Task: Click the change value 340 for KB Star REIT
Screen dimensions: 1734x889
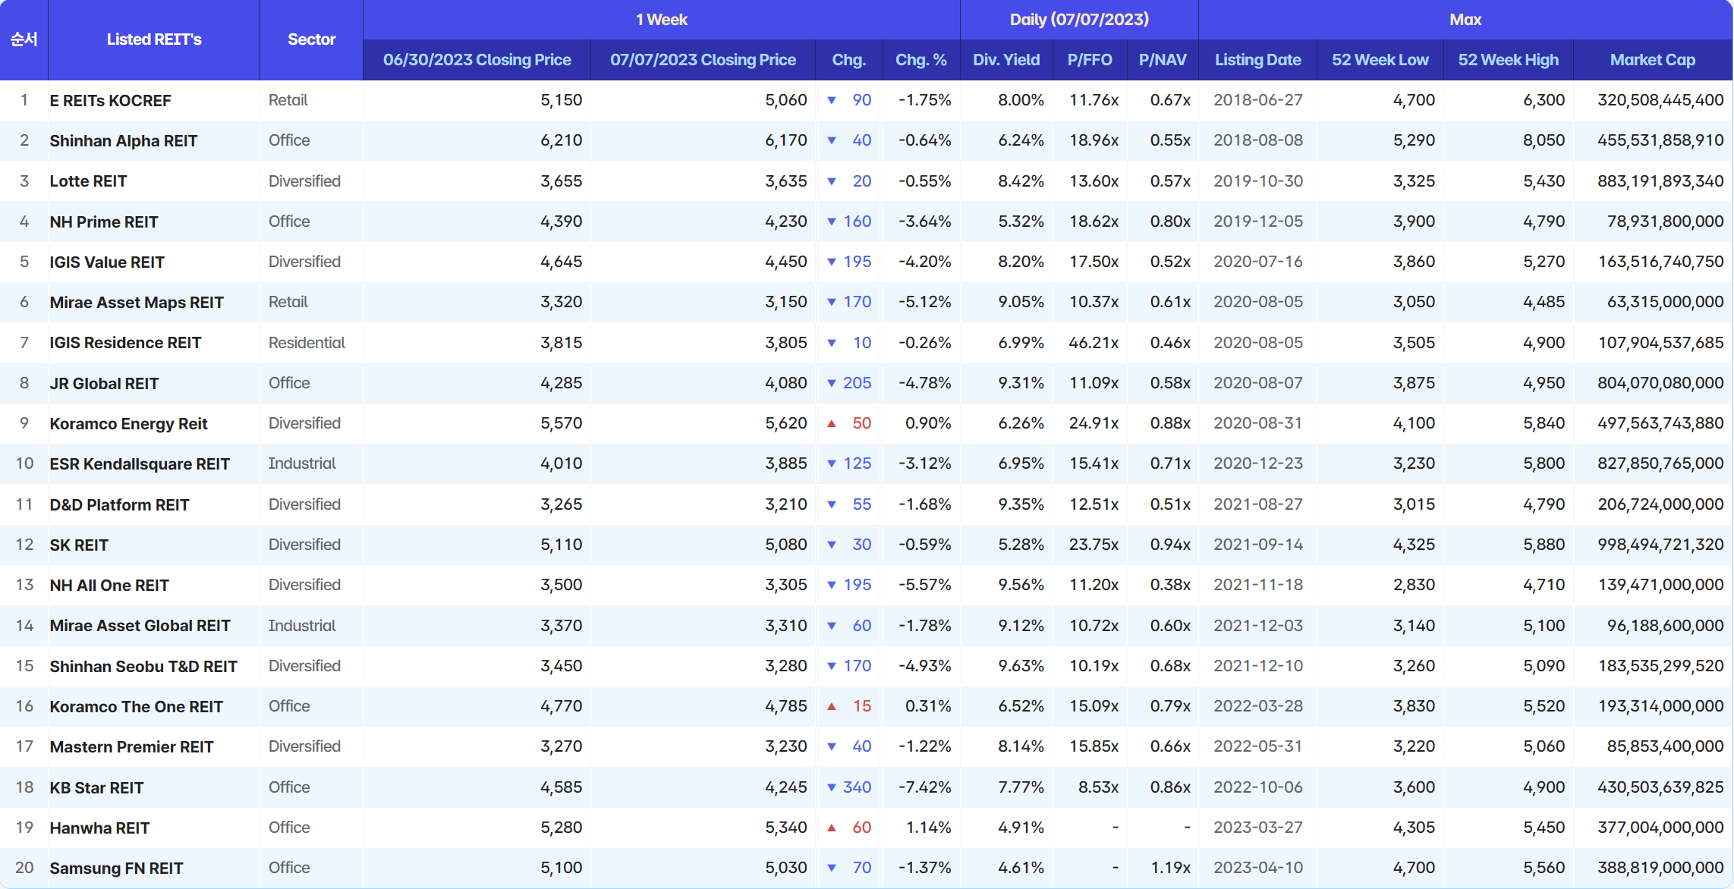Action: [857, 787]
